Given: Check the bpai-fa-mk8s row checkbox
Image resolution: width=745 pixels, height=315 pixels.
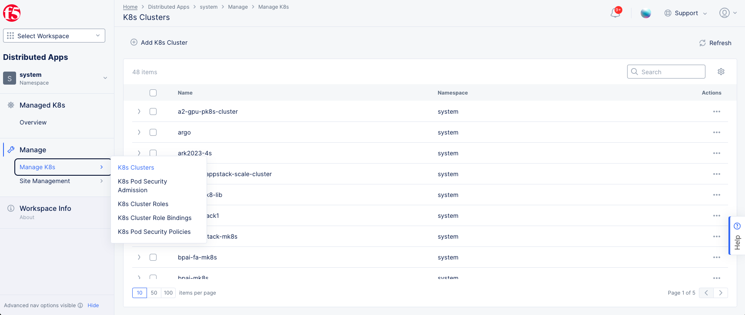Looking at the screenshot, I should point(153,257).
